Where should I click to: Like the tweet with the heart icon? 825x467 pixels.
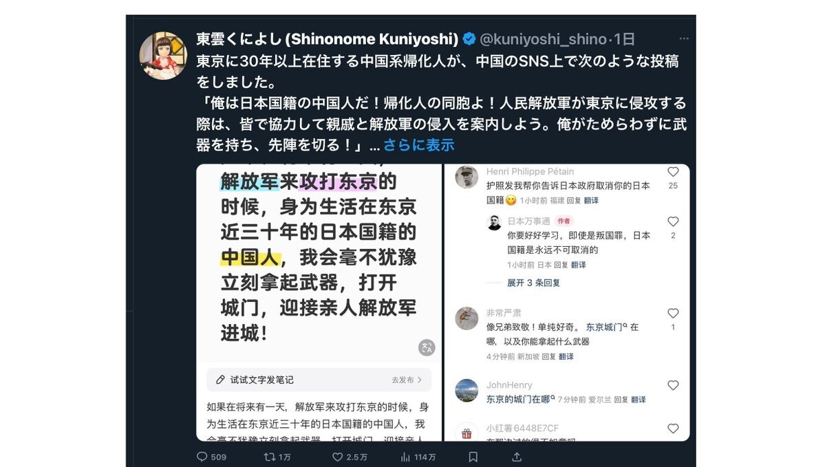[x=338, y=457]
